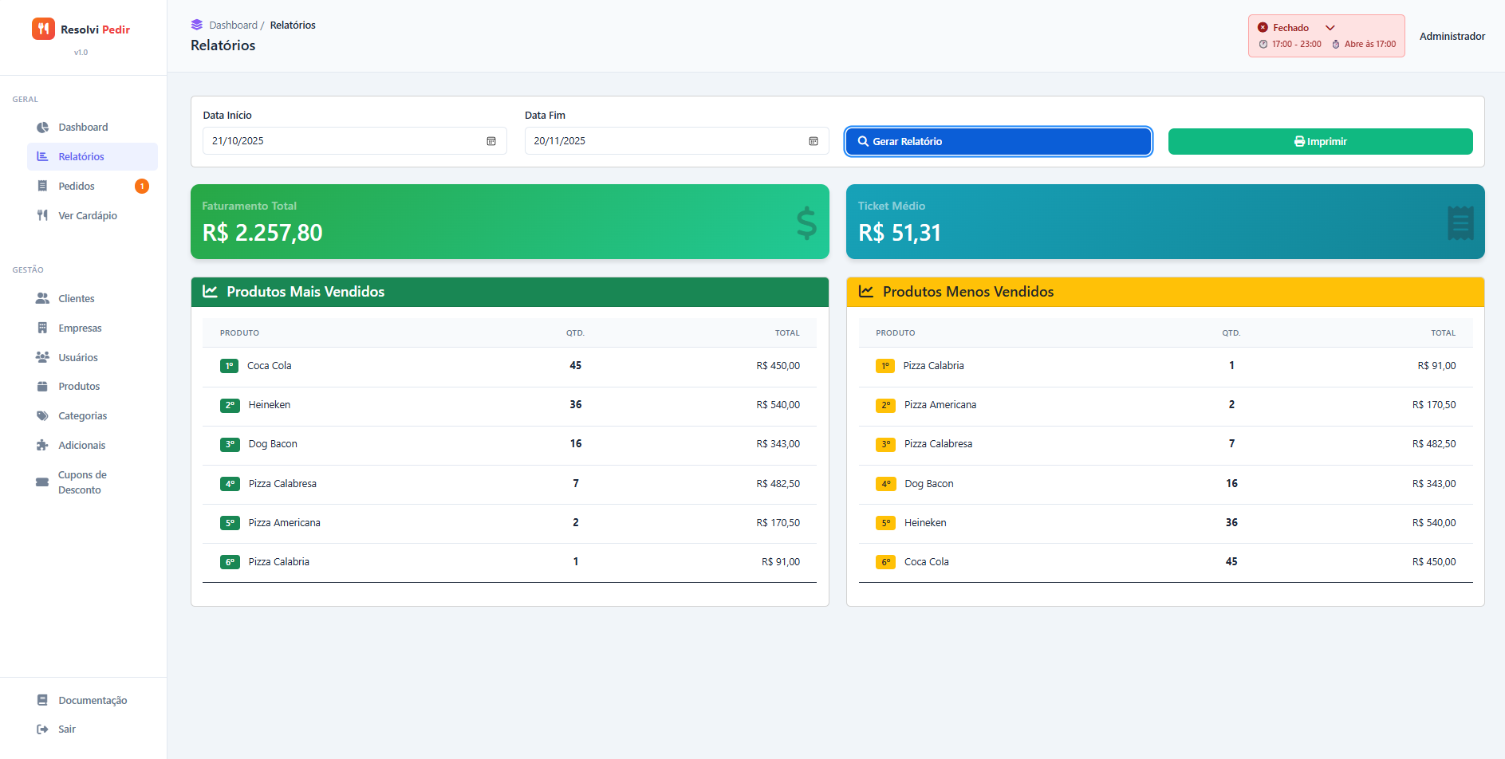
Task: Click the Sair logout icon
Action: [x=42, y=730]
